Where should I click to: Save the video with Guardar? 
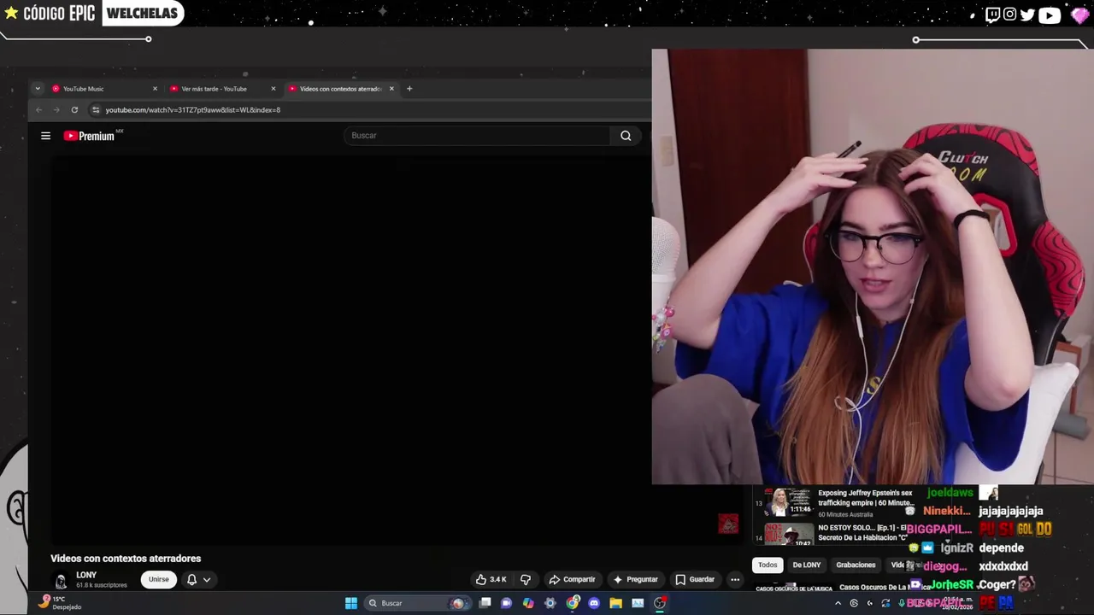(695, 579)
